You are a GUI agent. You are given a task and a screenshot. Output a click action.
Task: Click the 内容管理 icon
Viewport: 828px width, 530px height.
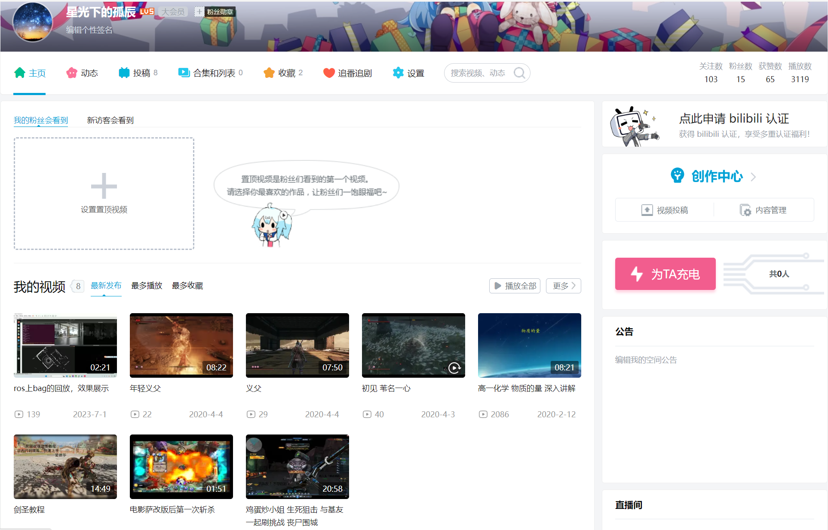point(745,210)
